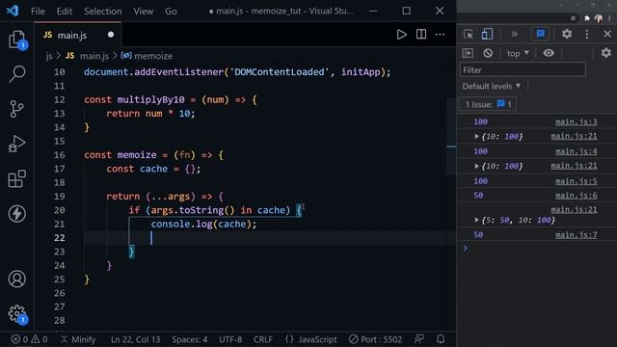Open the Go menu
The height and width of the screenshot is (347, 617).
[x=171, y=11]
